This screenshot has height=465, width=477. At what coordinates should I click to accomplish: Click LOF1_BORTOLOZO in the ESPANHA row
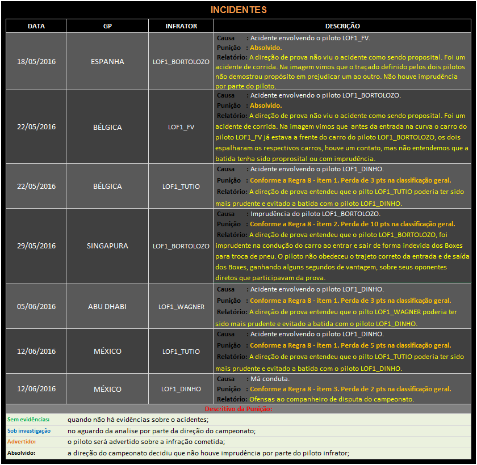(181, 62)
